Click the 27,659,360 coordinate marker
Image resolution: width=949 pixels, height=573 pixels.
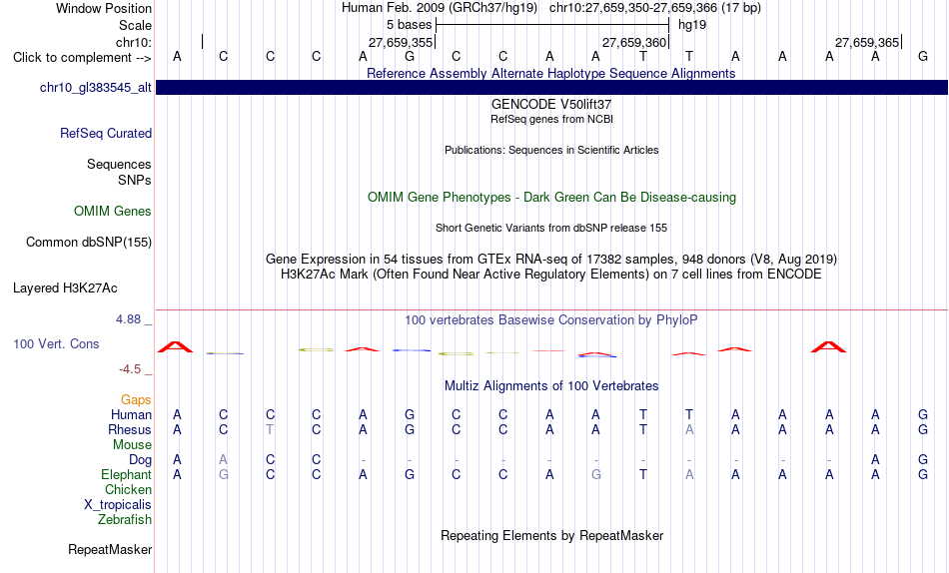633,42
